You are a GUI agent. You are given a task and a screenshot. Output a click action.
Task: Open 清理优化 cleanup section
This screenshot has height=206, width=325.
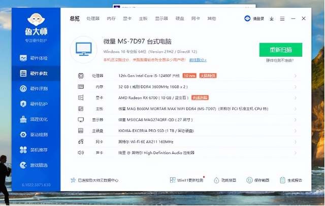click(x=34, y=119)
